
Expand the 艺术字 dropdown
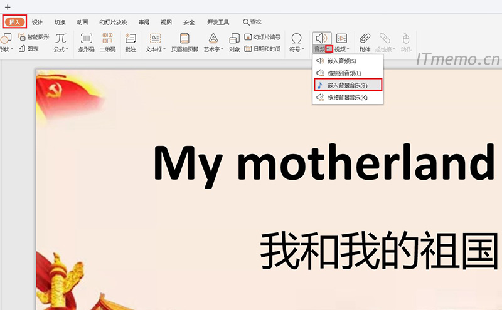(x=222, y=49)
